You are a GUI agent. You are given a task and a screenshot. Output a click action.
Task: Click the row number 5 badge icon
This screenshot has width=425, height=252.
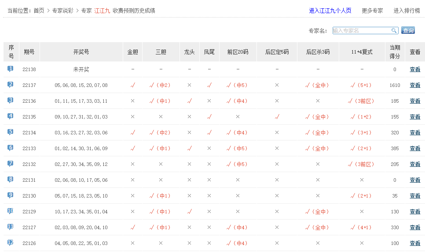coord(11,132)
